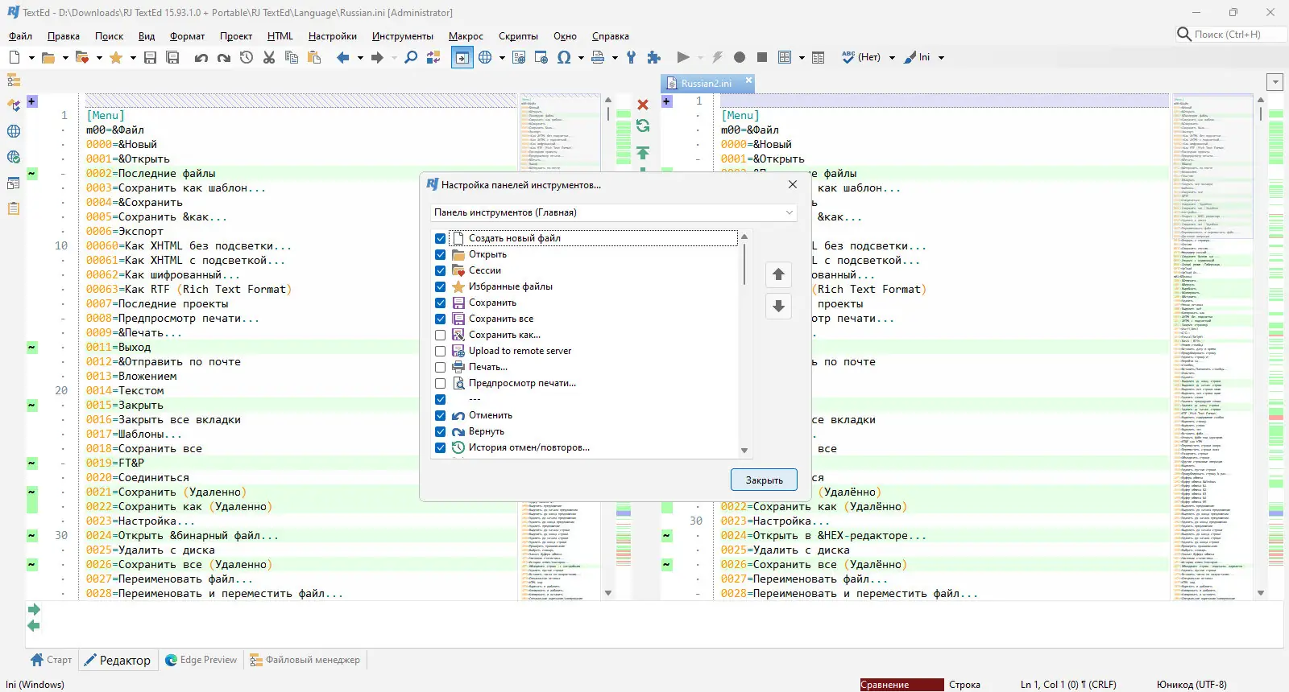Image resolution: width=1289 pixels, height=692 pixels.
Task: Uncheck the 'Сессии' checkbox
Action: (440, 270)
